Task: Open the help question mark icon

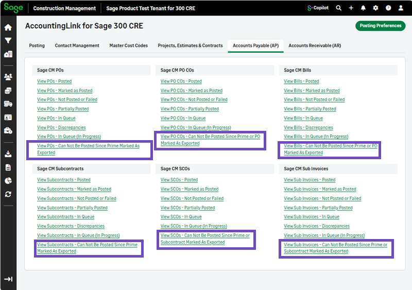Action: click(388, 8)
